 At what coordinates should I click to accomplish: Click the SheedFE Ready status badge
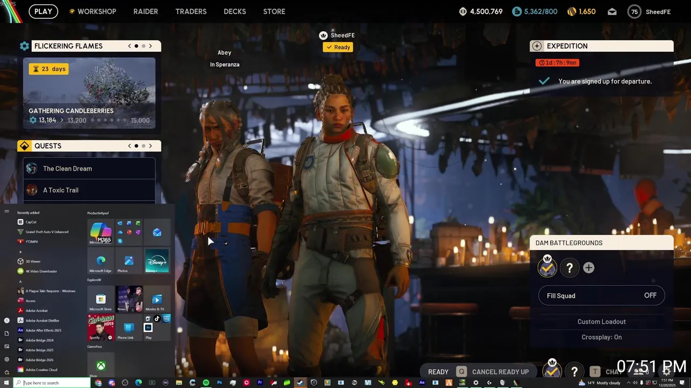pos(338,47)
